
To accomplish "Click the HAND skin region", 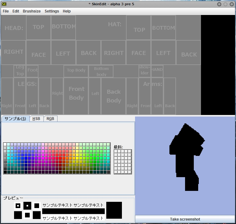I will click(157, 71).
